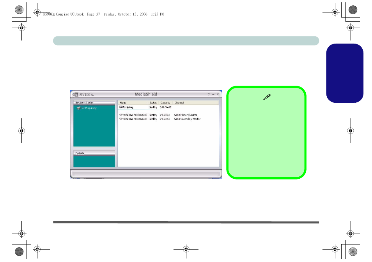Image resolution: width=372 pixels, height=262 pixels.
Task: Click the SATA Secondary Master channel text
Action: (x=187, y=119)
